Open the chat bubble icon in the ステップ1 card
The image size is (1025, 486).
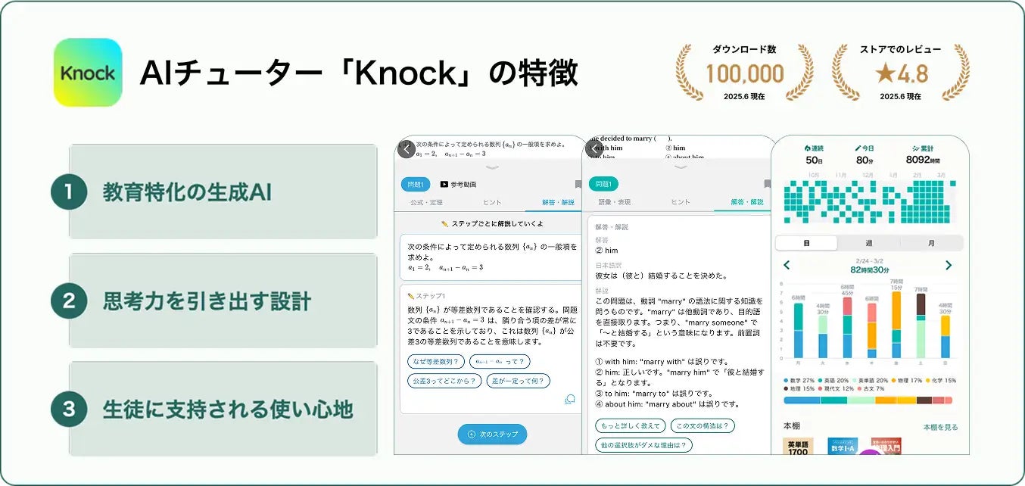pyautogui.click(x=569, y=399)
